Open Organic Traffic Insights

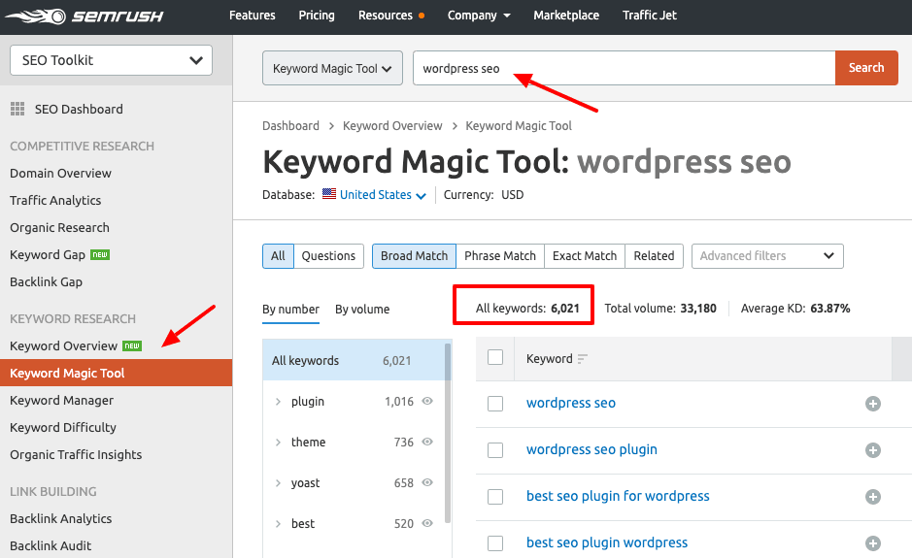pos(76,454)
